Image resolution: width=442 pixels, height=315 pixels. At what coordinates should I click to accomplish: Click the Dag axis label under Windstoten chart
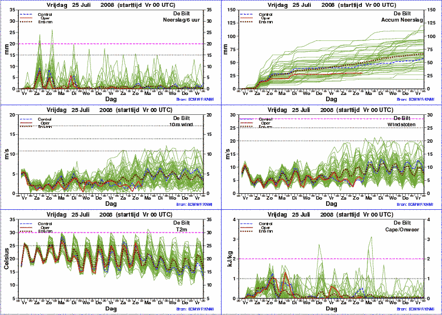(332, 204)
